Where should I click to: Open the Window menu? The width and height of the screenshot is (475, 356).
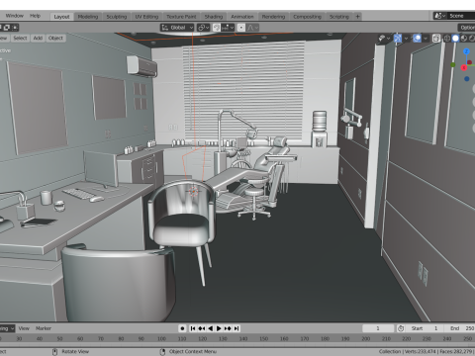point(15,16)
